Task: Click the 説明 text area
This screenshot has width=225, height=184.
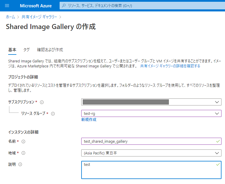Action: pyautogui.click(x=151, y=170)
